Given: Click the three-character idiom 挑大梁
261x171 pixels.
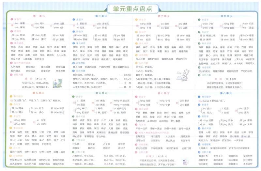Looking at the screenshot, I should 91,144.
